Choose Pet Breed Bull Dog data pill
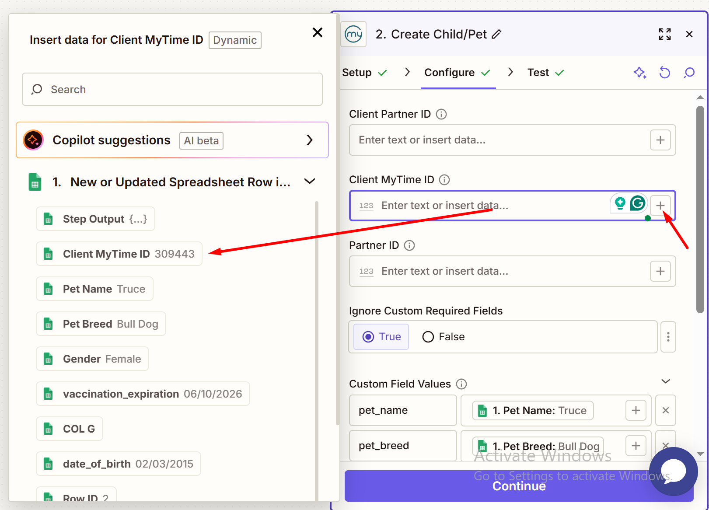The height and width of the screenshot is (510, 709). click(101, 324)
